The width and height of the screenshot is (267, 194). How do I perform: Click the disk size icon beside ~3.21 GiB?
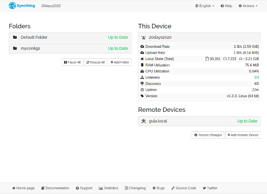click(x=240, y=59)
